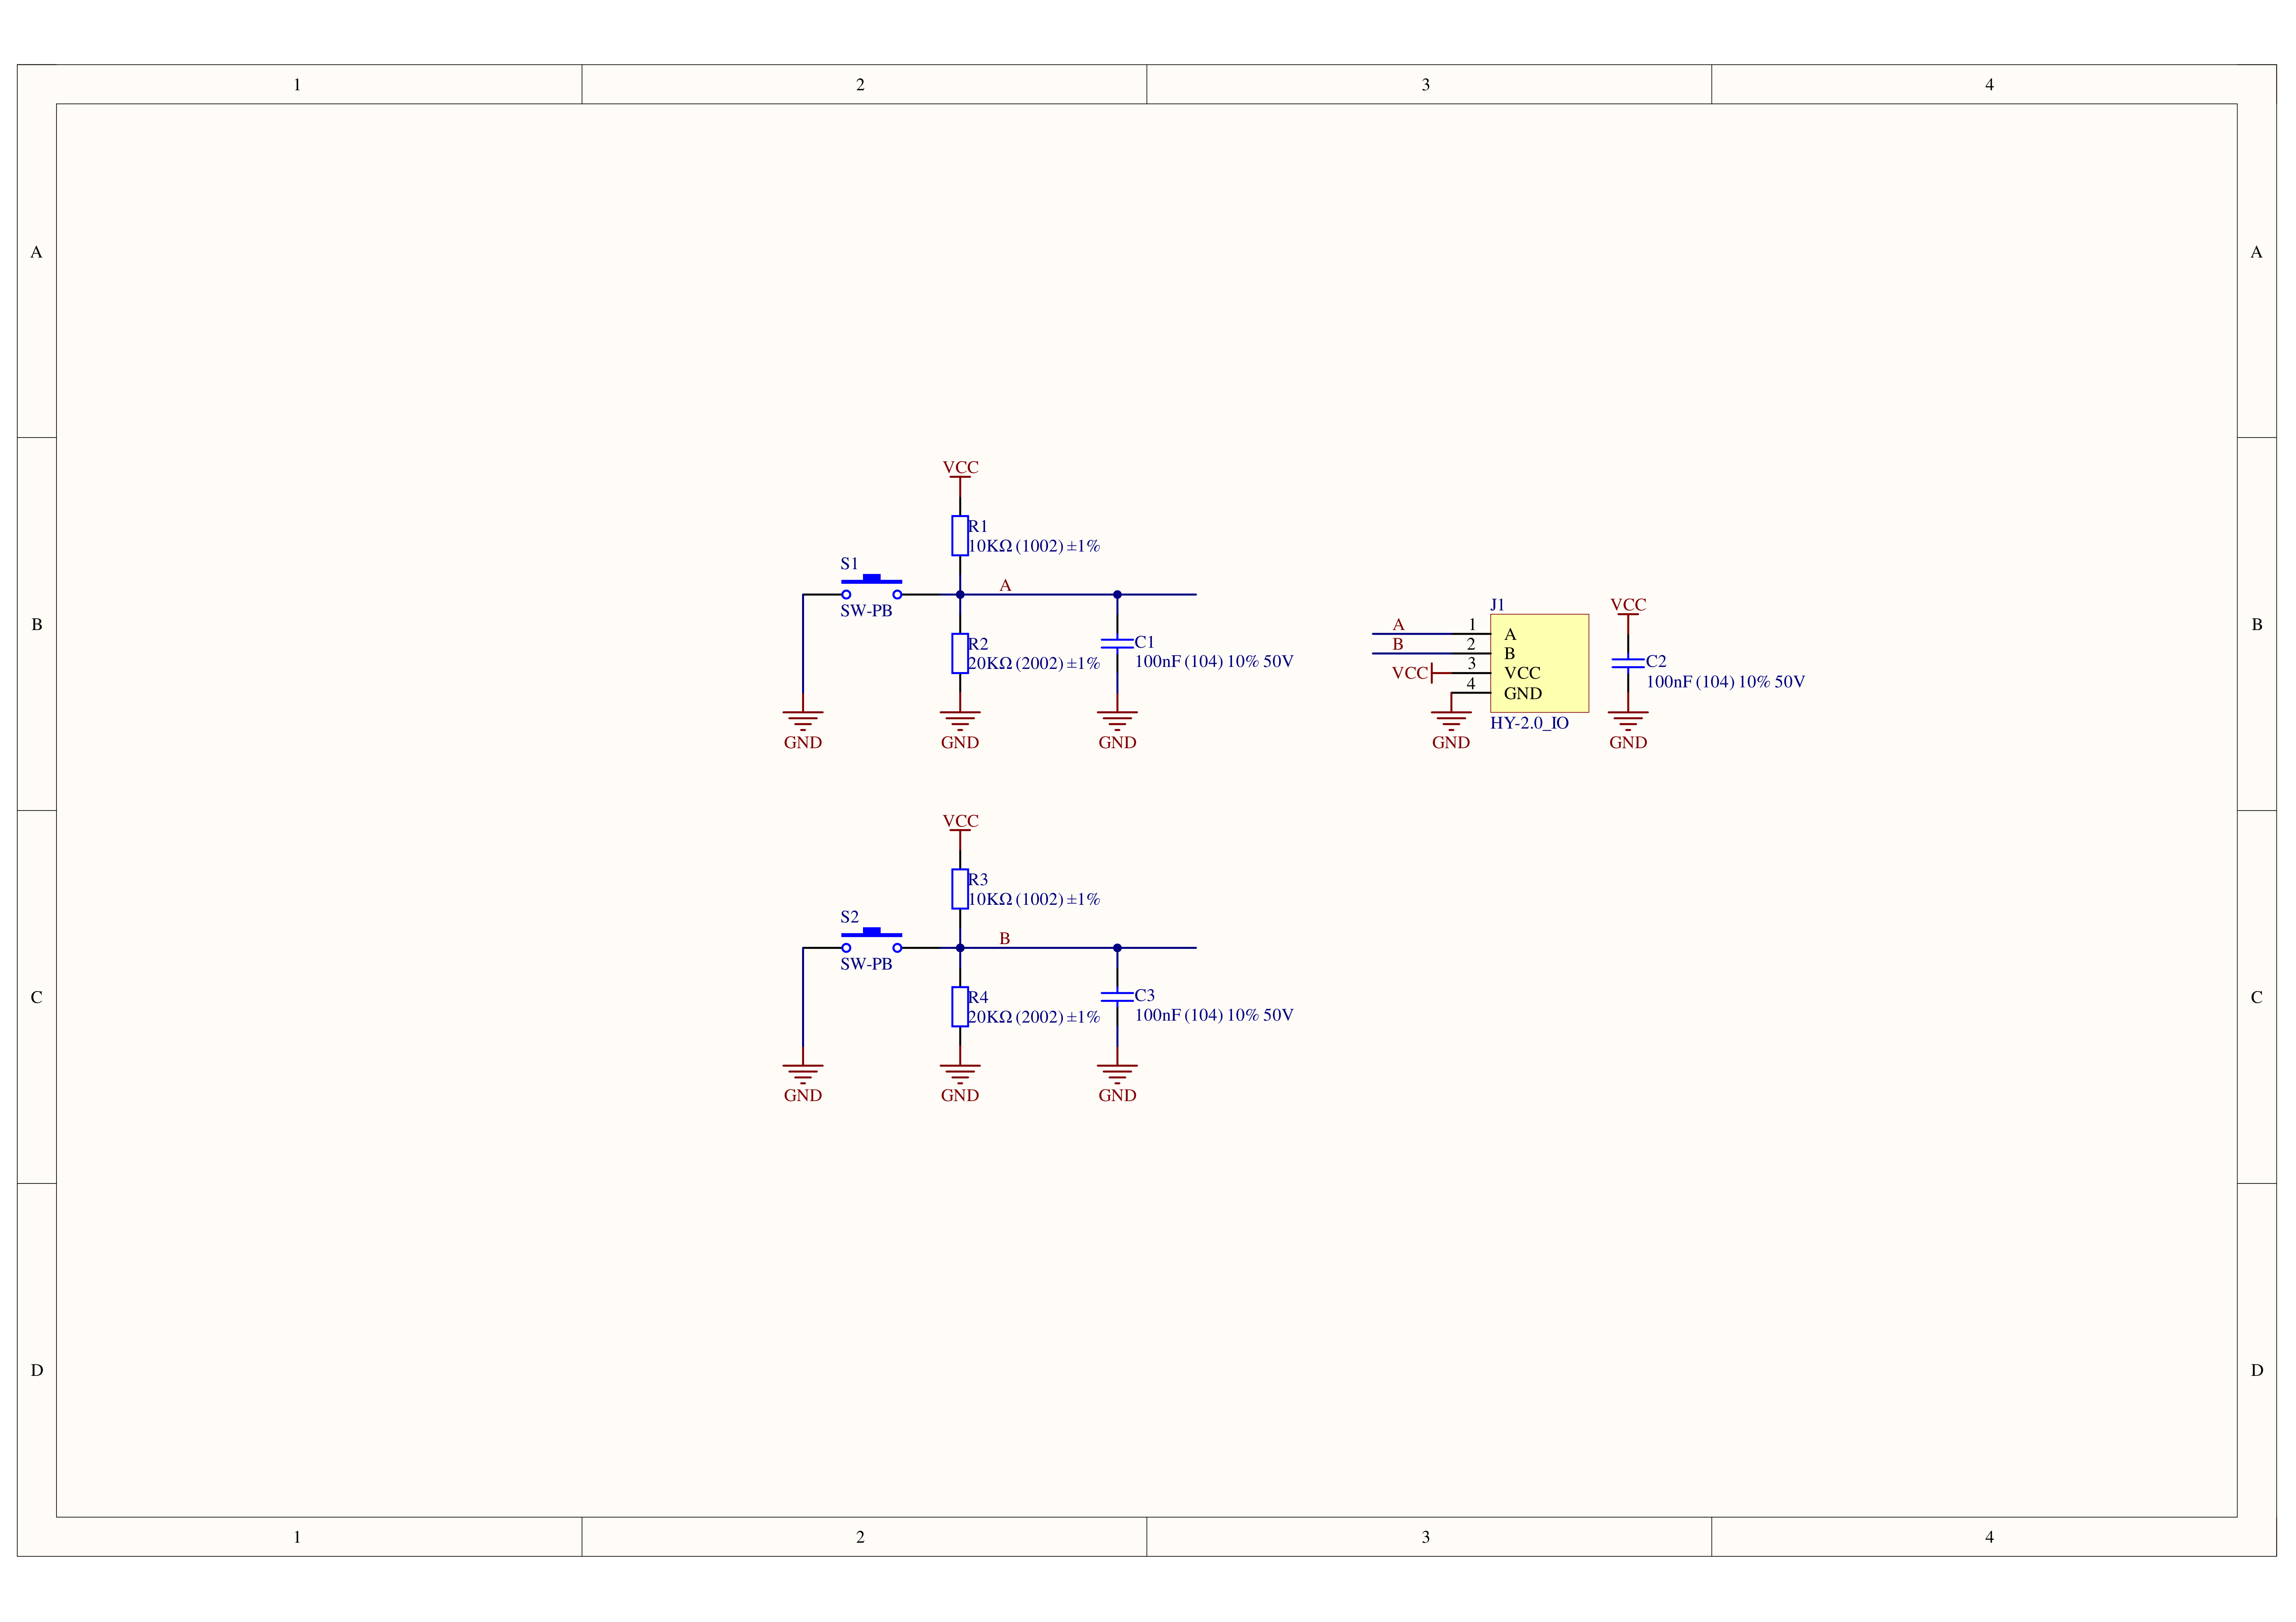The image size is (2296, 1622).
Task: Click the HY-2.0_IO connector name text
Action: coord(1529,723)
